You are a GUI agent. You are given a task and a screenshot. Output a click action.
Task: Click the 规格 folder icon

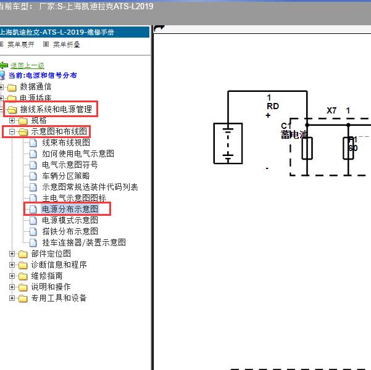click(23, 121)
